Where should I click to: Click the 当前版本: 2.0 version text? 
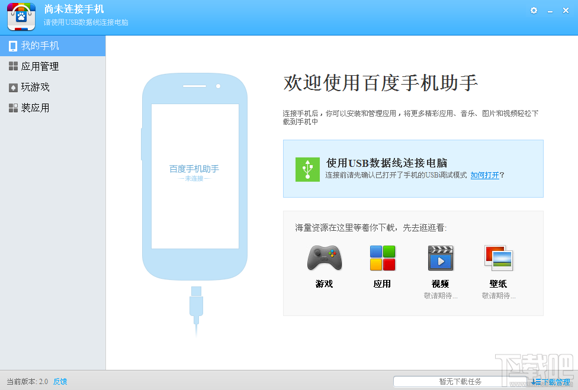(x=27, y=382)
